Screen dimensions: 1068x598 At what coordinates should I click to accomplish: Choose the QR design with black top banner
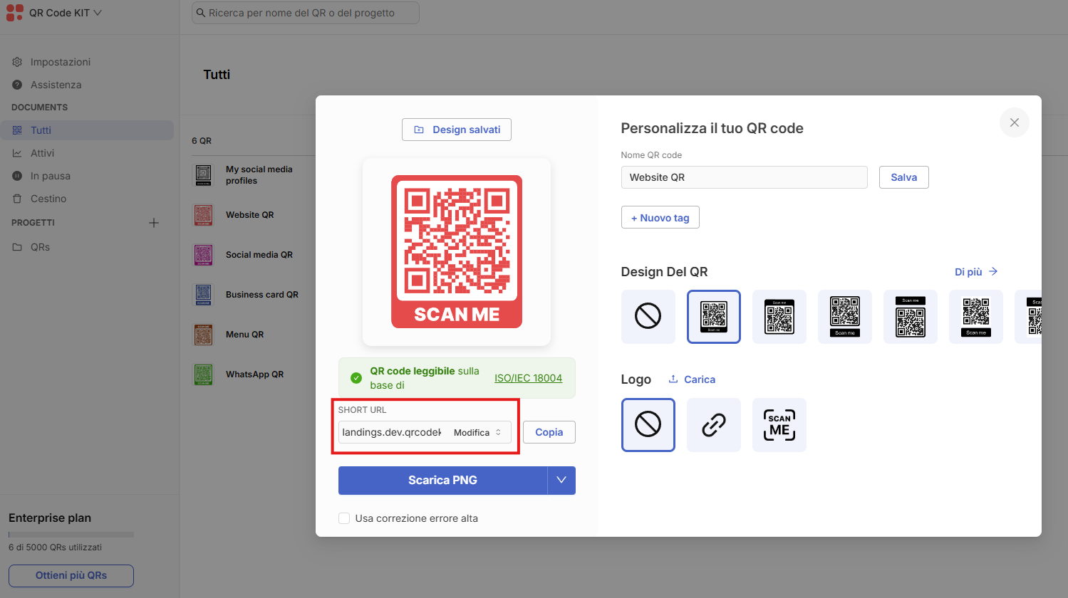click(x=911, y=317)
